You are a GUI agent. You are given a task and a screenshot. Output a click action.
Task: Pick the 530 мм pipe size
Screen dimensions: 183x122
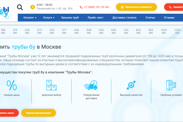pyautogui.click(x=101, y=31)
